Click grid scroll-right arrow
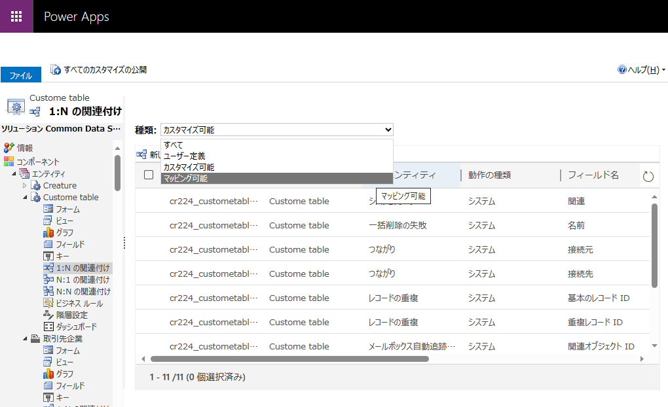 (642, 359)
